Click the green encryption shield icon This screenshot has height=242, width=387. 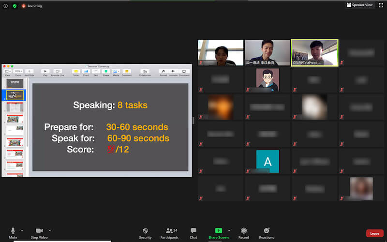click(x=15, y=6)
